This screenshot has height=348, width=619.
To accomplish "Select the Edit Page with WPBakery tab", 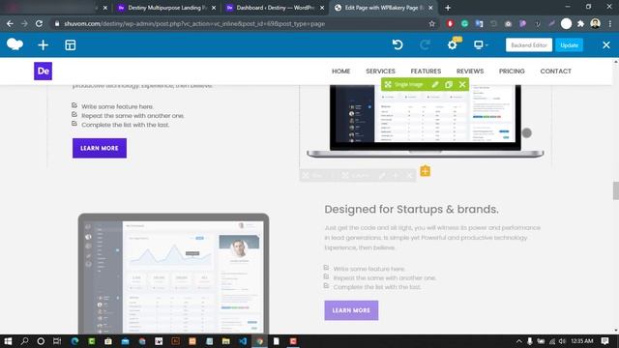I will (383, 8).
